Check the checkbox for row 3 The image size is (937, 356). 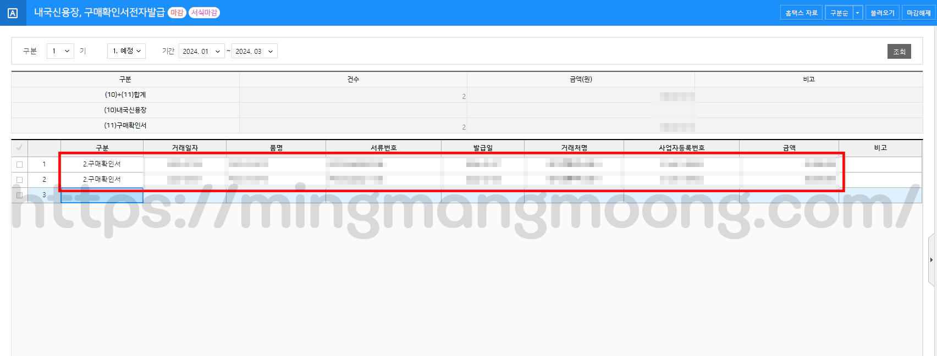pos(19,195)
